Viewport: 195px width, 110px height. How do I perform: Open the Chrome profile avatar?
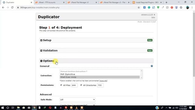click(188, 7)
